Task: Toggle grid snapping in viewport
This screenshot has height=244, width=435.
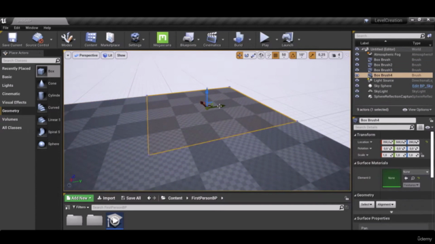Action: 275,56
